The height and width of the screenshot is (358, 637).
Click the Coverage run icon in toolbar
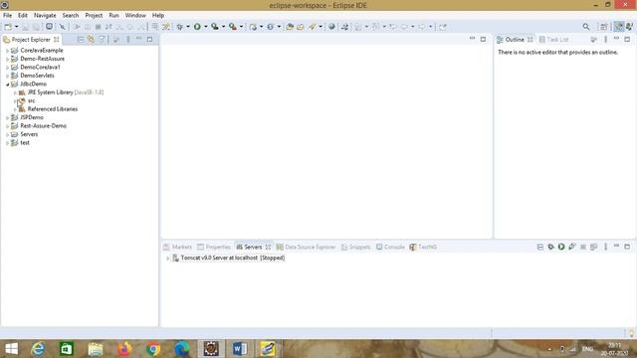pos(215,27)
